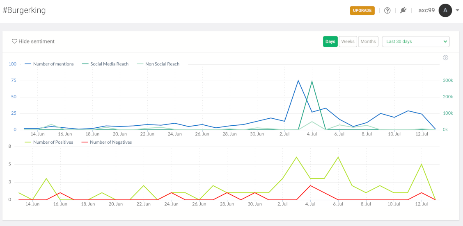
Task: Click the account avatar with letter A
Action: 445,10
